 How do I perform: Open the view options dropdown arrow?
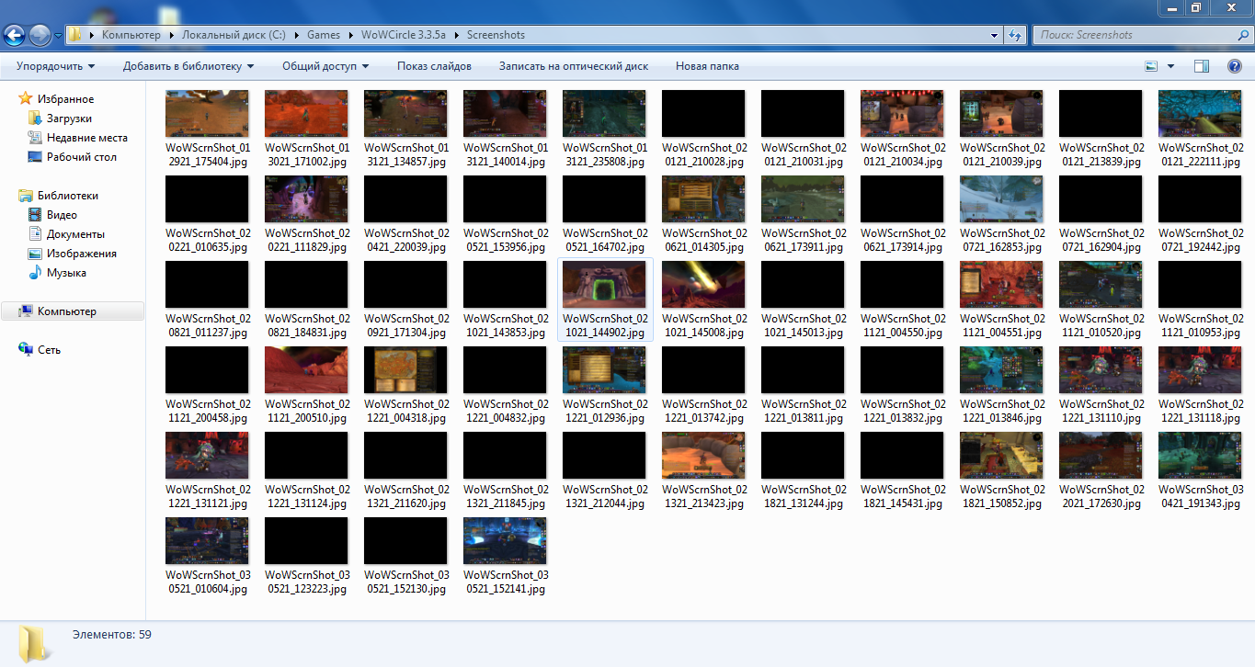[x=1170, y=66]
